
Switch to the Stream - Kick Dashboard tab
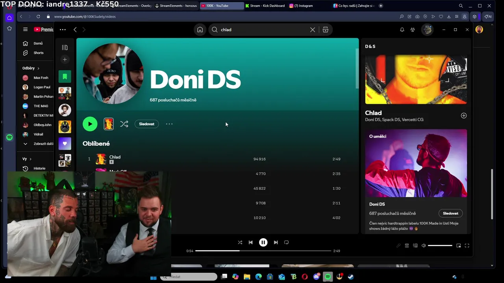point(265,6)
